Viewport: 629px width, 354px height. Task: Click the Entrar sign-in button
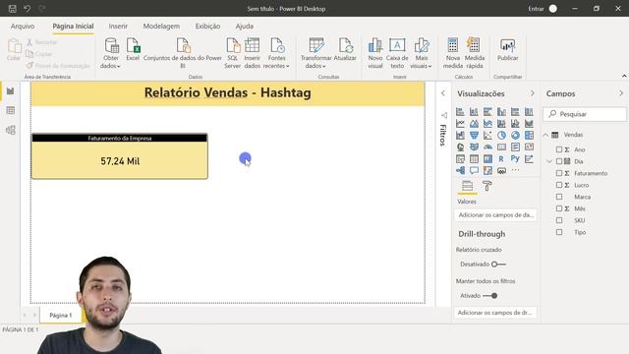(x=543, y=9)
